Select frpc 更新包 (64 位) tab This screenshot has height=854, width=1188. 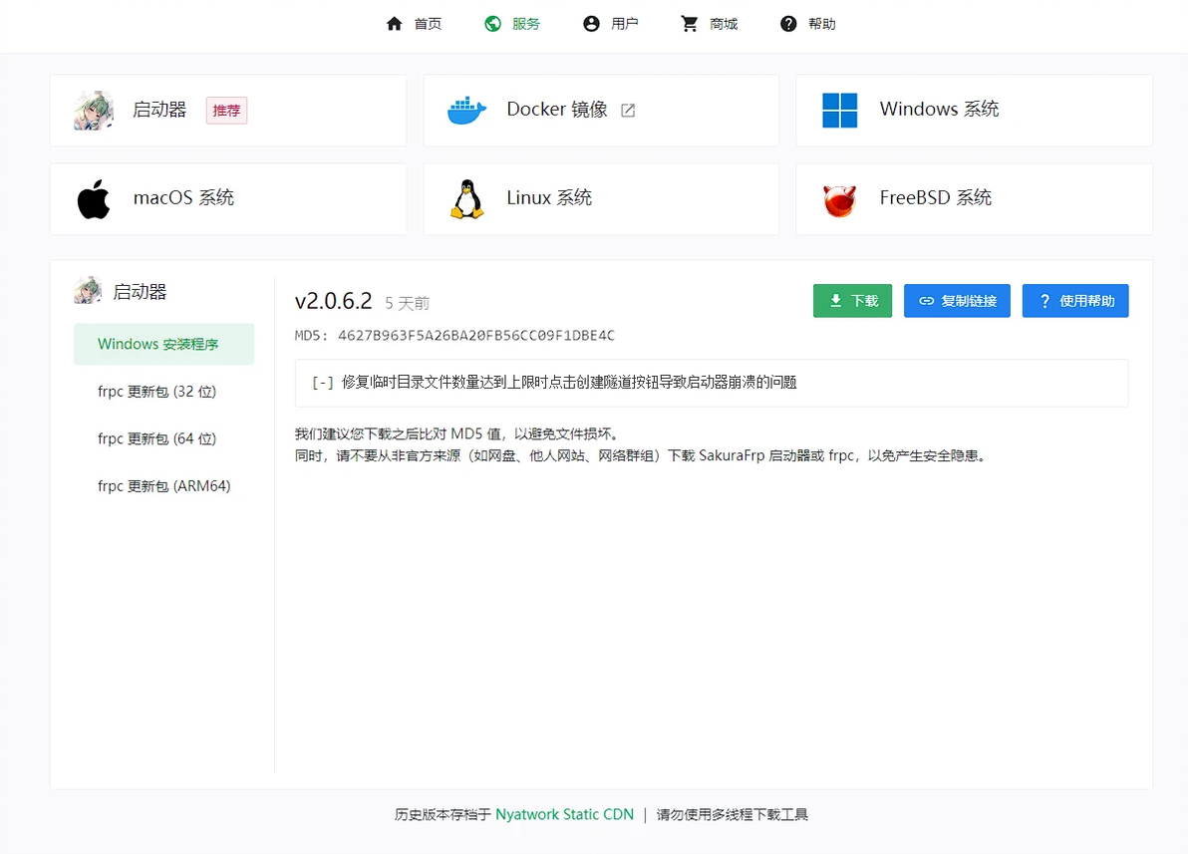163,438
